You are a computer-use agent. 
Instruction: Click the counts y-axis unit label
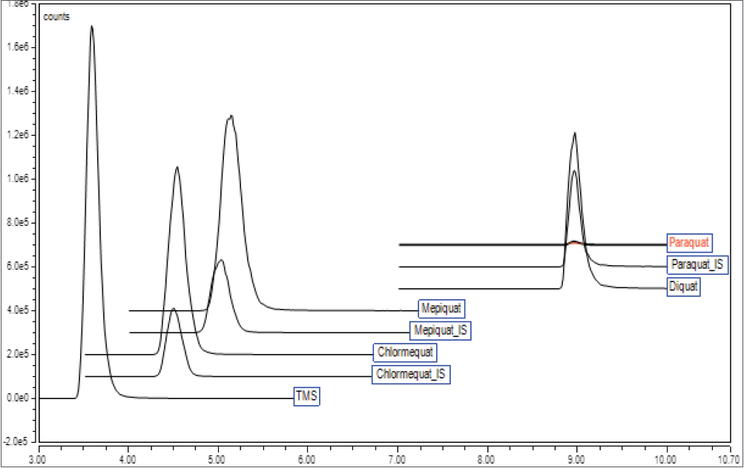coord(56,16)
